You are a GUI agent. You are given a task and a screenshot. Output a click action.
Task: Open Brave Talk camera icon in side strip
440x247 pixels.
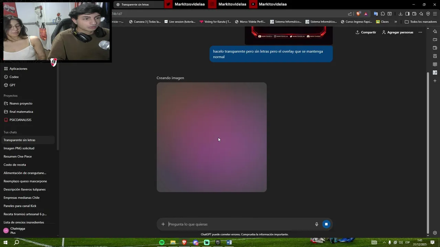coord(435,39)
